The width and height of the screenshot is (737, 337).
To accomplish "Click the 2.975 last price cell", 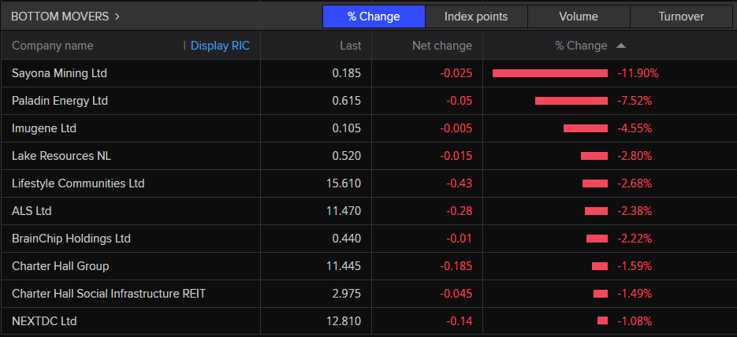I will click(346, 294).
